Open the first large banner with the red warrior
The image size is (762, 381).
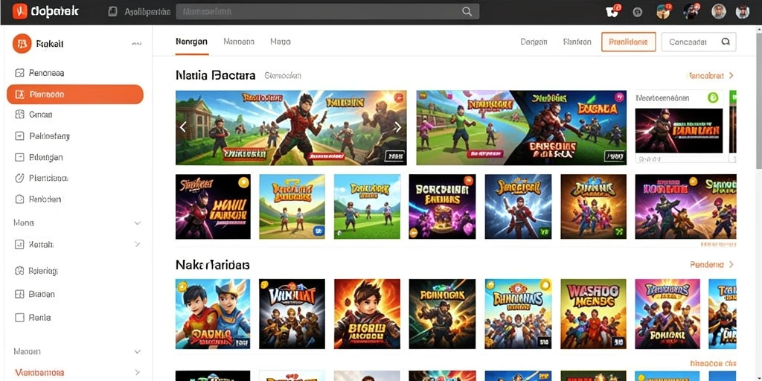click(291, 127)
